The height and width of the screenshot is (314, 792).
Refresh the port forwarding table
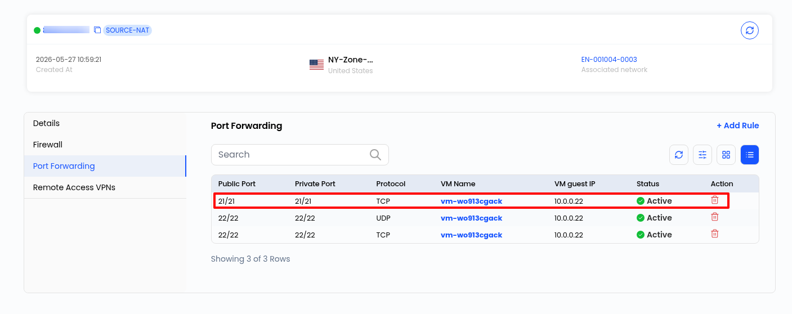click(x=679, y=155)
